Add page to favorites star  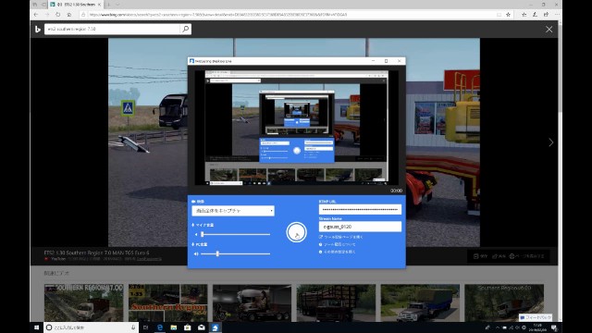(x=508, y=15)
